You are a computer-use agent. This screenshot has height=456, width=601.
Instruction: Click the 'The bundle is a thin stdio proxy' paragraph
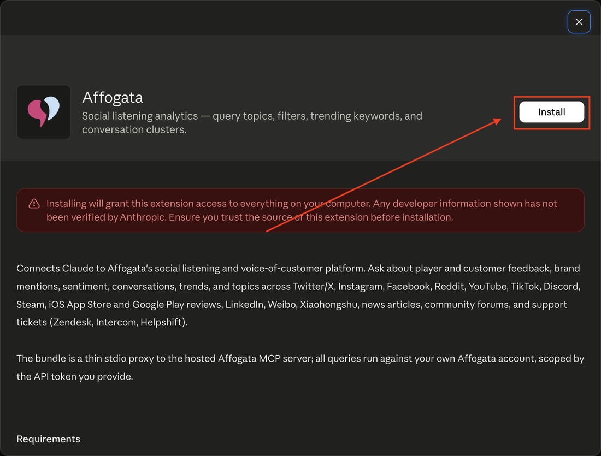[x=300, y=368]
